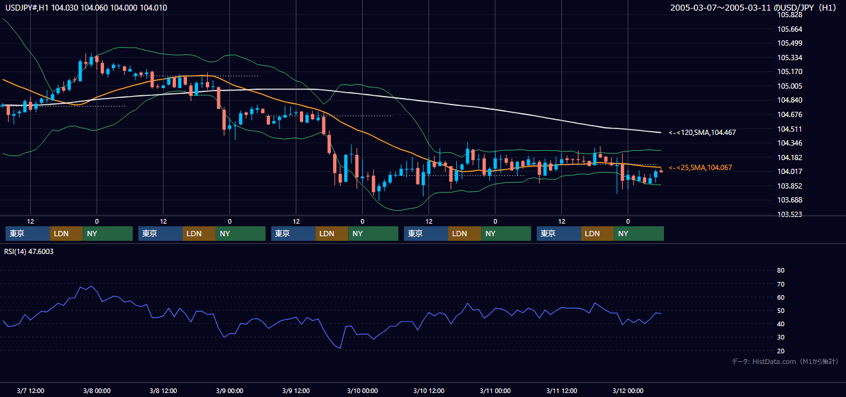Click price axis value 105.334
This screenshot has height=397, width=846.
tap(790, 58)
